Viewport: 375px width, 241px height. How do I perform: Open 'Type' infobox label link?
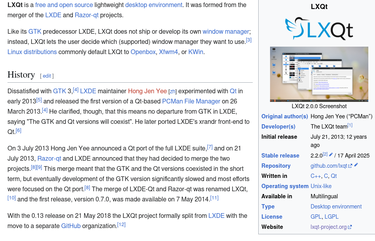click(268, 207)
